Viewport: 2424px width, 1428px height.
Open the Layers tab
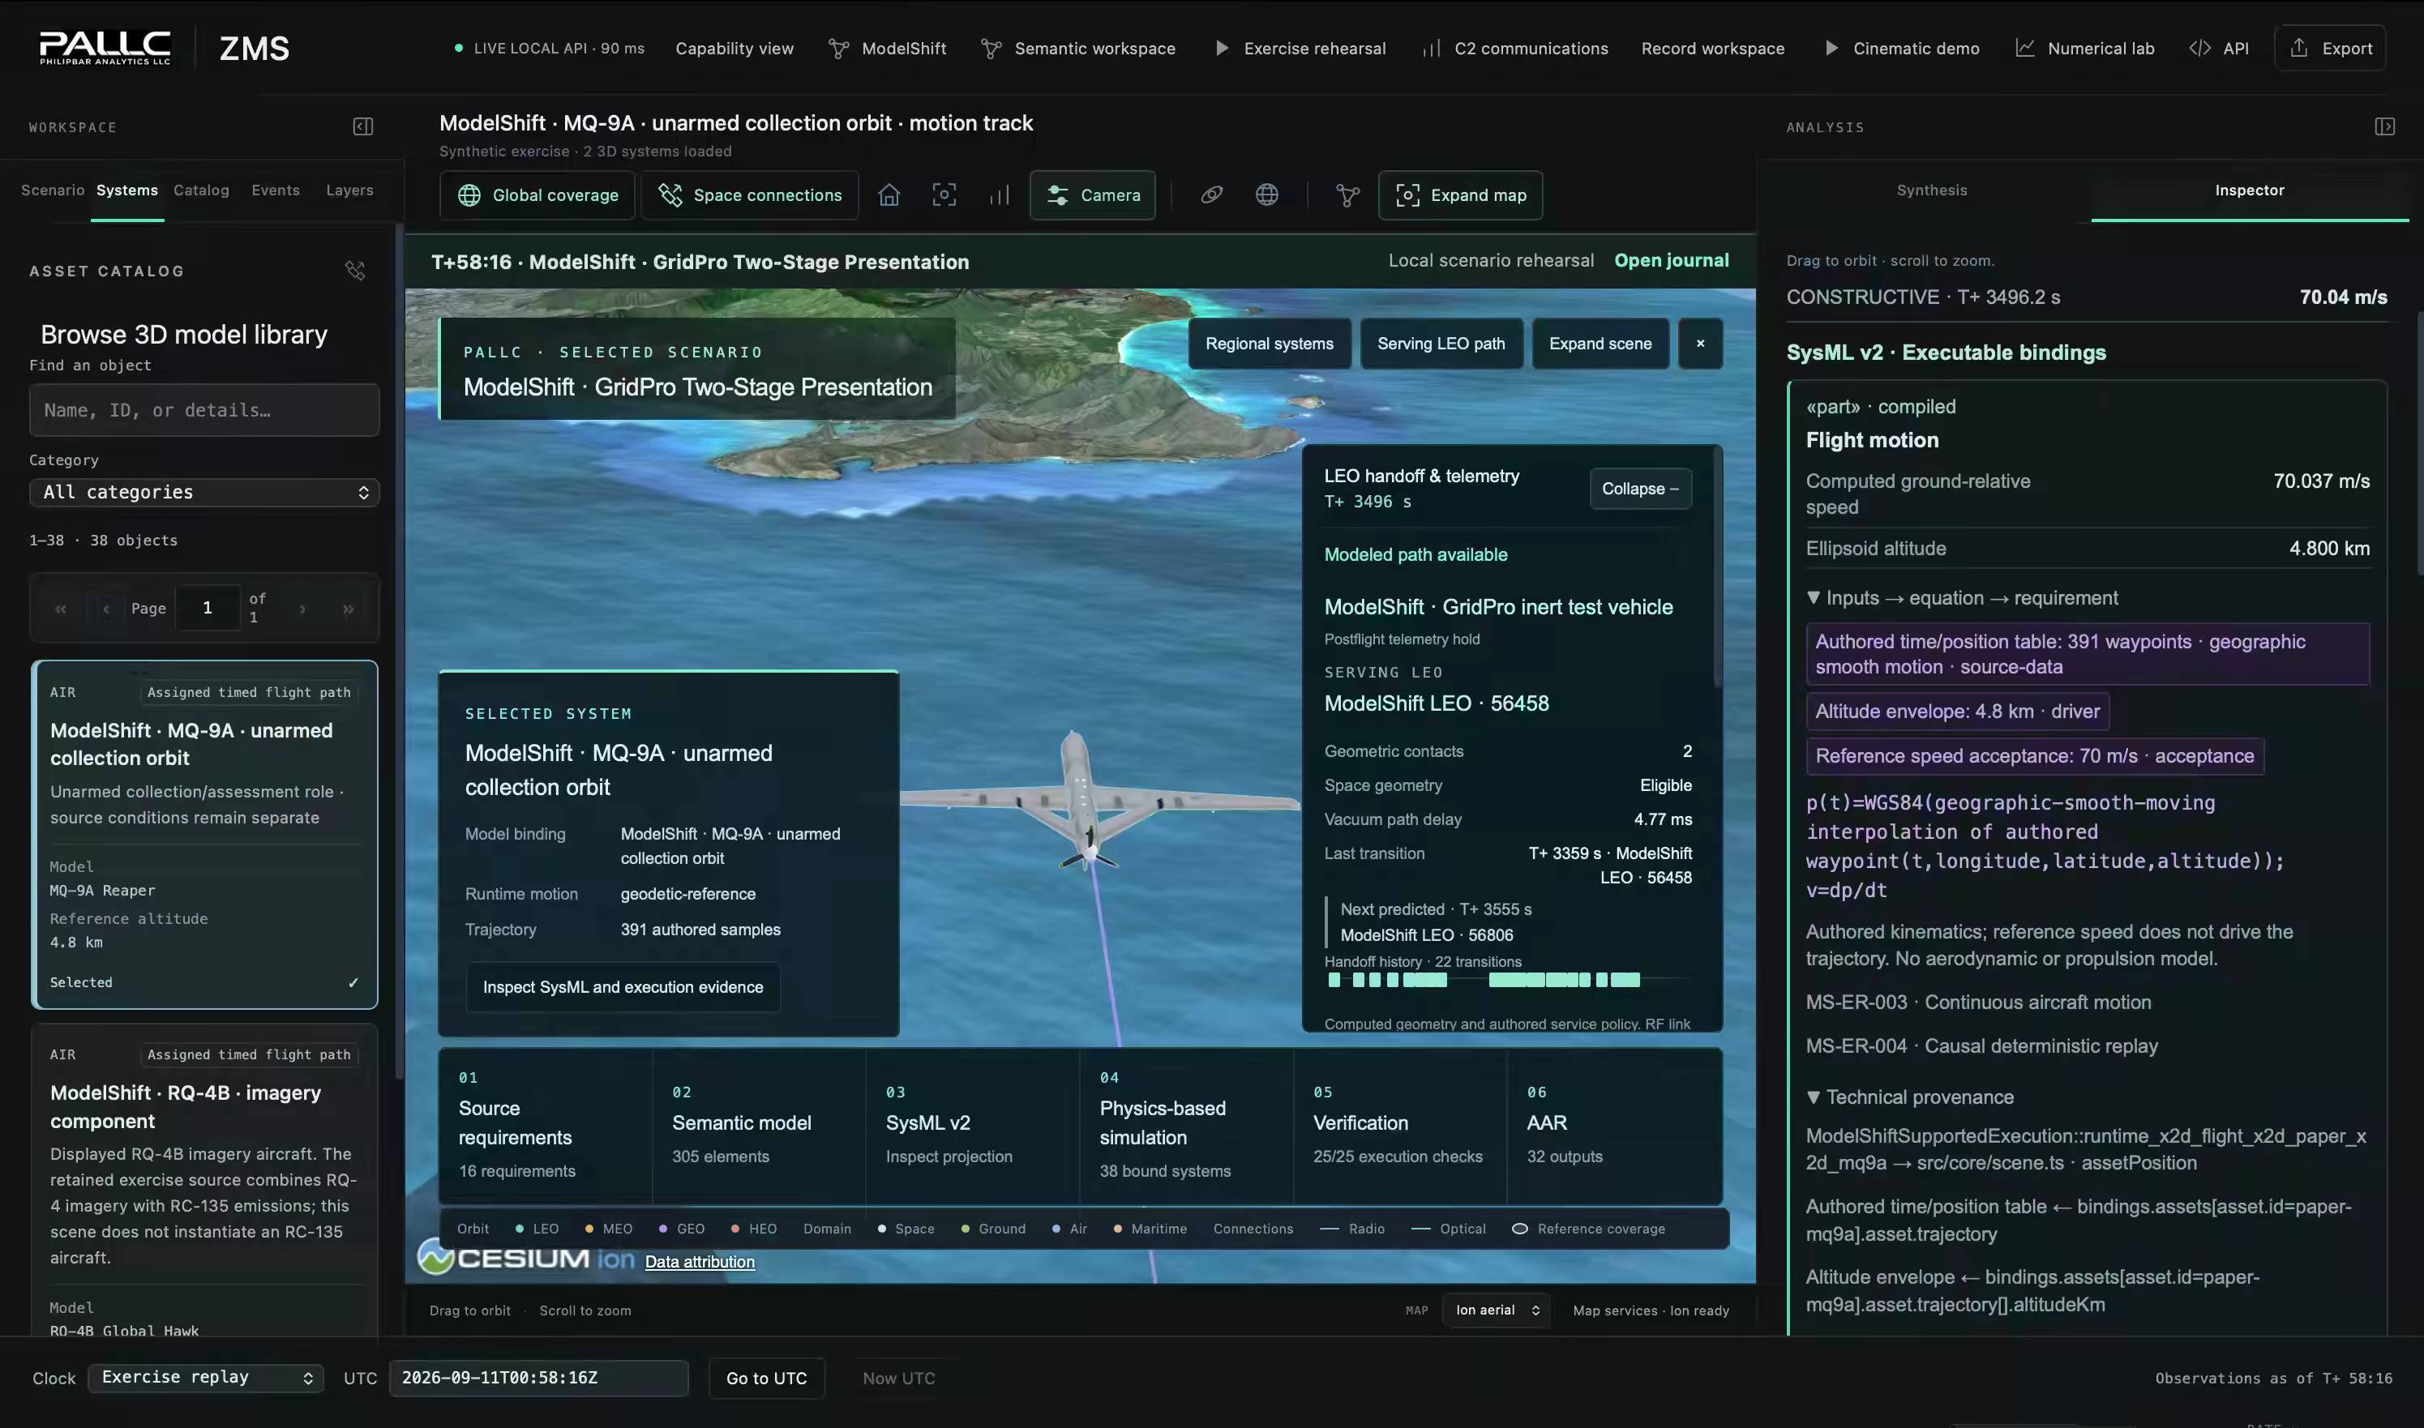coord(349,190)
